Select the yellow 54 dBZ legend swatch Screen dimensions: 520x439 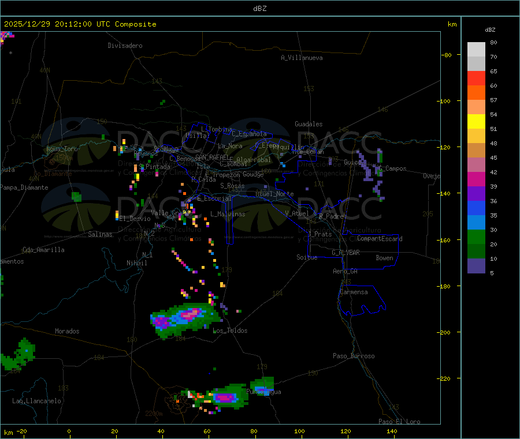[476, 122]
